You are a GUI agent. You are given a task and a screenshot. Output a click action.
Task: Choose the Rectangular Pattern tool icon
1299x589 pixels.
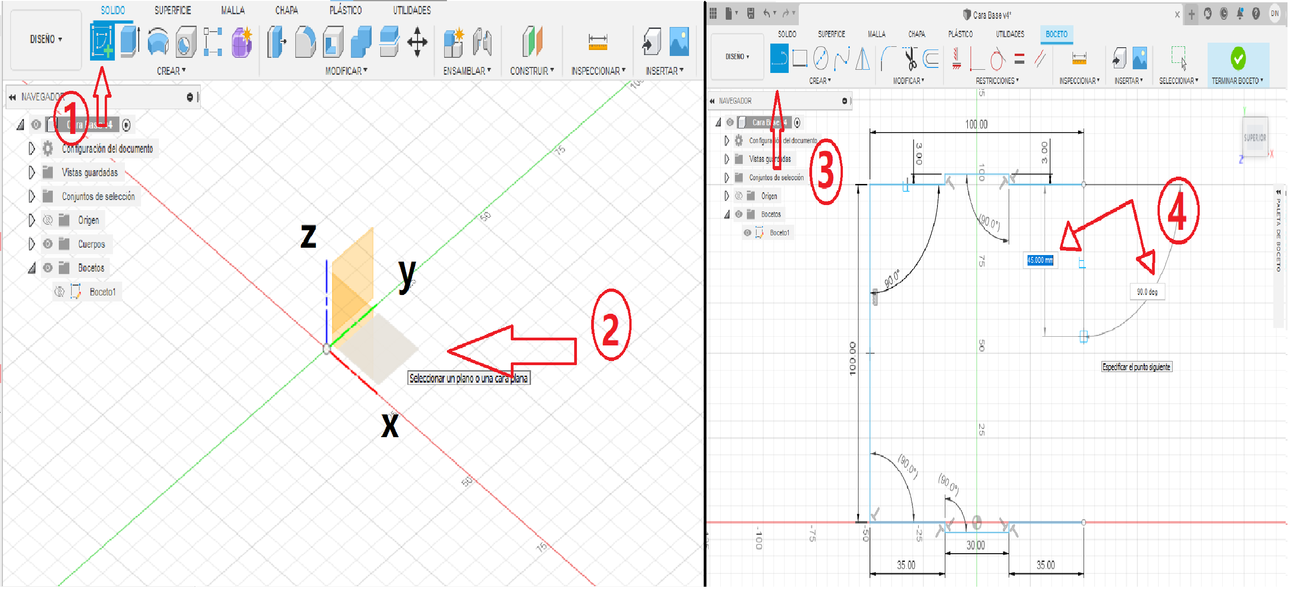pyautogui.click(x=213, y=41)
